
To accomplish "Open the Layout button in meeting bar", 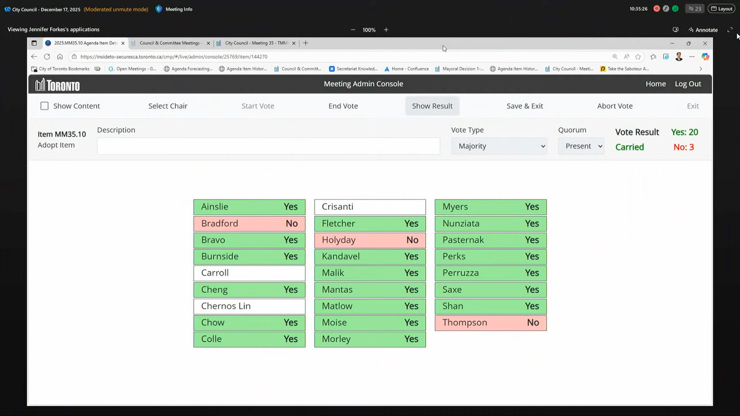I will (x=721, y=9).
